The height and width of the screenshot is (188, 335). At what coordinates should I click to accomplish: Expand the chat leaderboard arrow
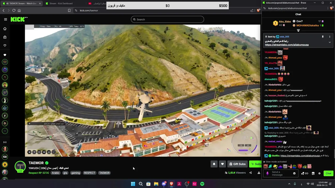tap(298, 31)
